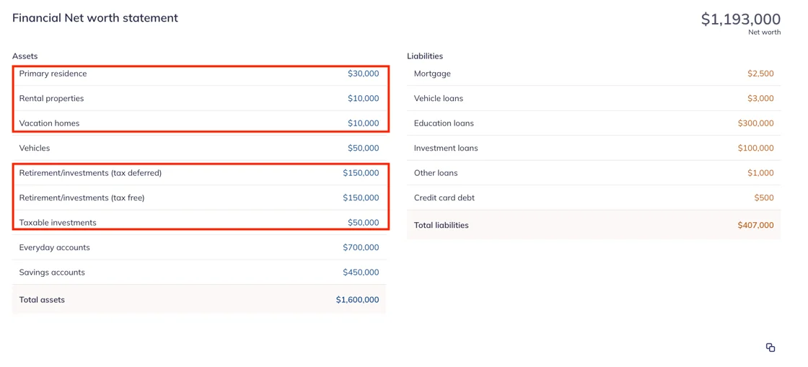Click the Taxable investments $50,000 value

[364, 223]
